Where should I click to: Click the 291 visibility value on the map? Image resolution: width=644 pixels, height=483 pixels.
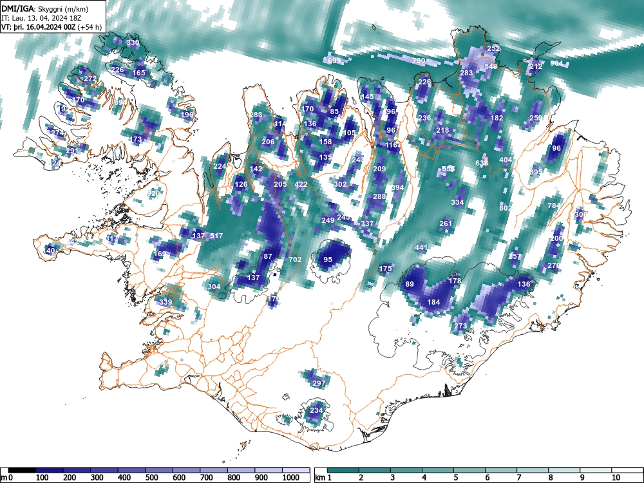[x=72, y=151]
